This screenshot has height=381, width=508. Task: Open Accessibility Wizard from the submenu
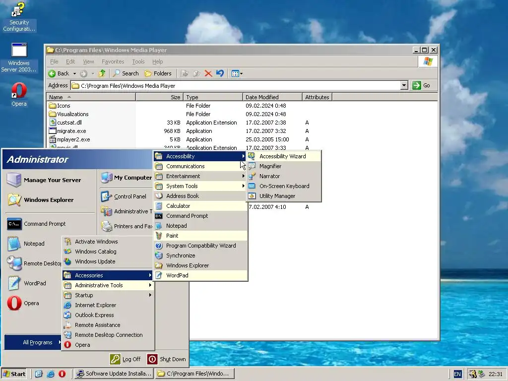click(x=284, y=156)
